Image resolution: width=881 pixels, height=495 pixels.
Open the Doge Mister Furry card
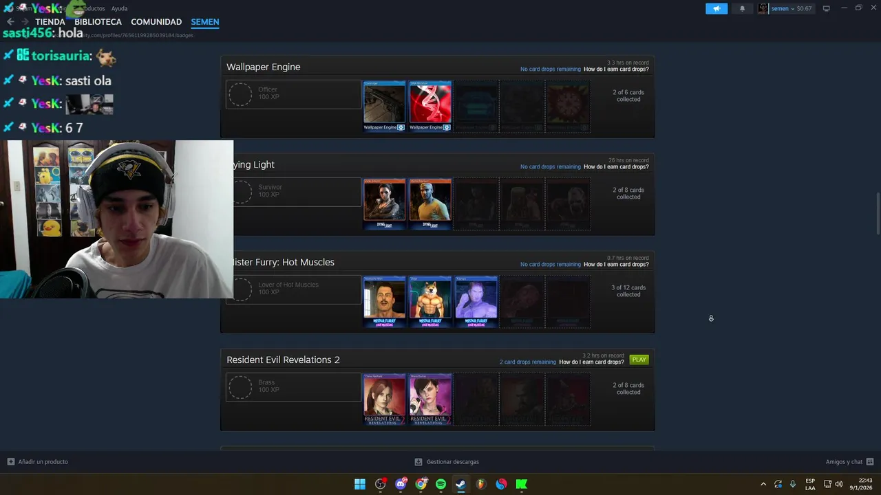point(430,301)
